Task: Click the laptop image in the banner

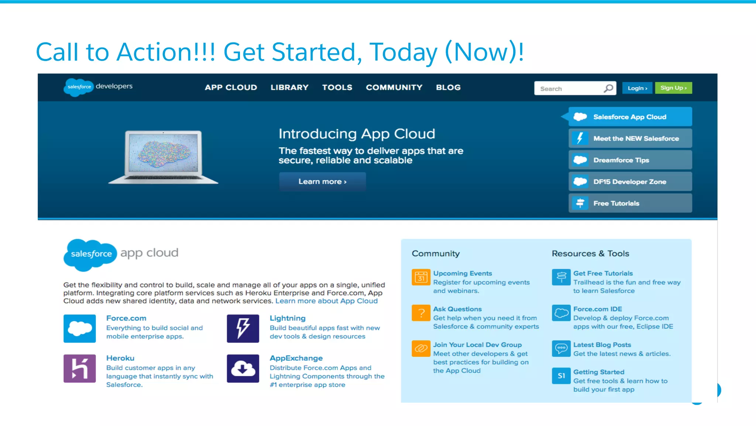Action: [x=163, y=157]
